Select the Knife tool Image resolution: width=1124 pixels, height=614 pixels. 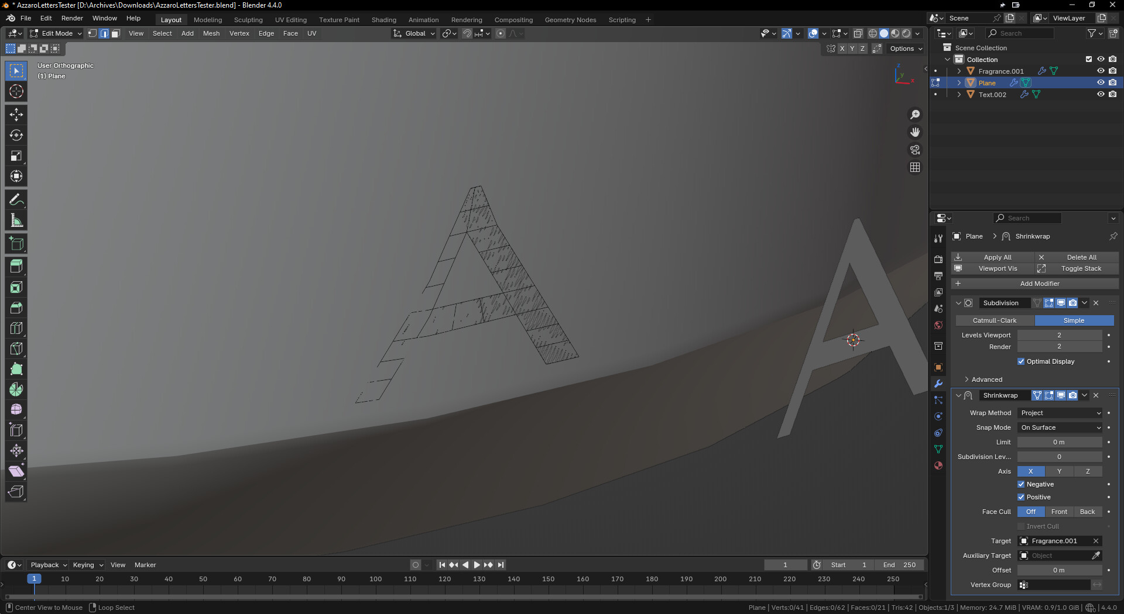point(16,349)
